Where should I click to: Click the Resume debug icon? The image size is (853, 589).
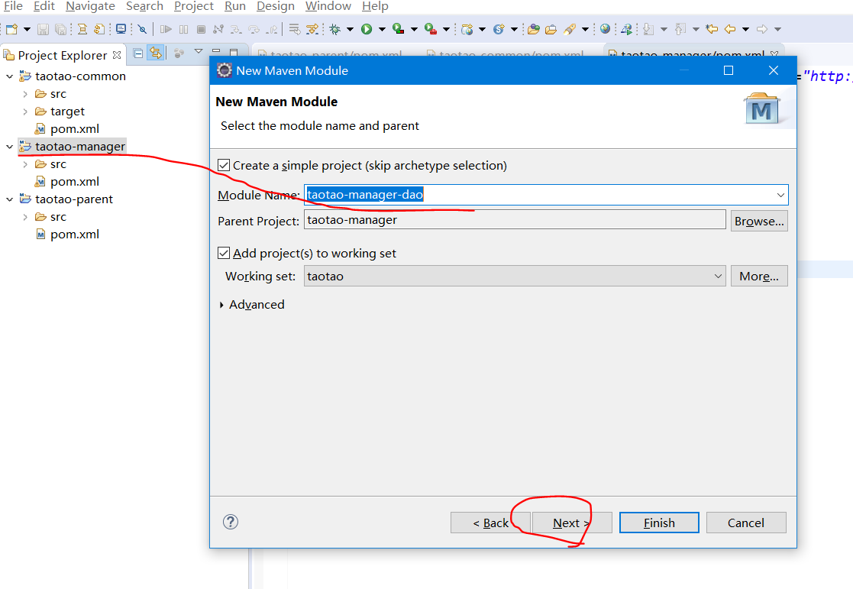[166, 29]
